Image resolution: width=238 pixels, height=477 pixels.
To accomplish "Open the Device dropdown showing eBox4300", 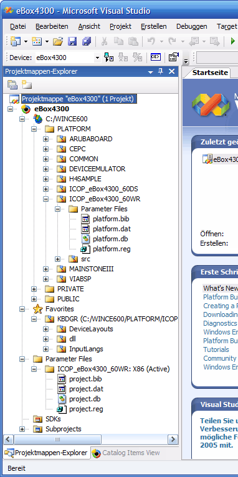I will coord(97,58).
